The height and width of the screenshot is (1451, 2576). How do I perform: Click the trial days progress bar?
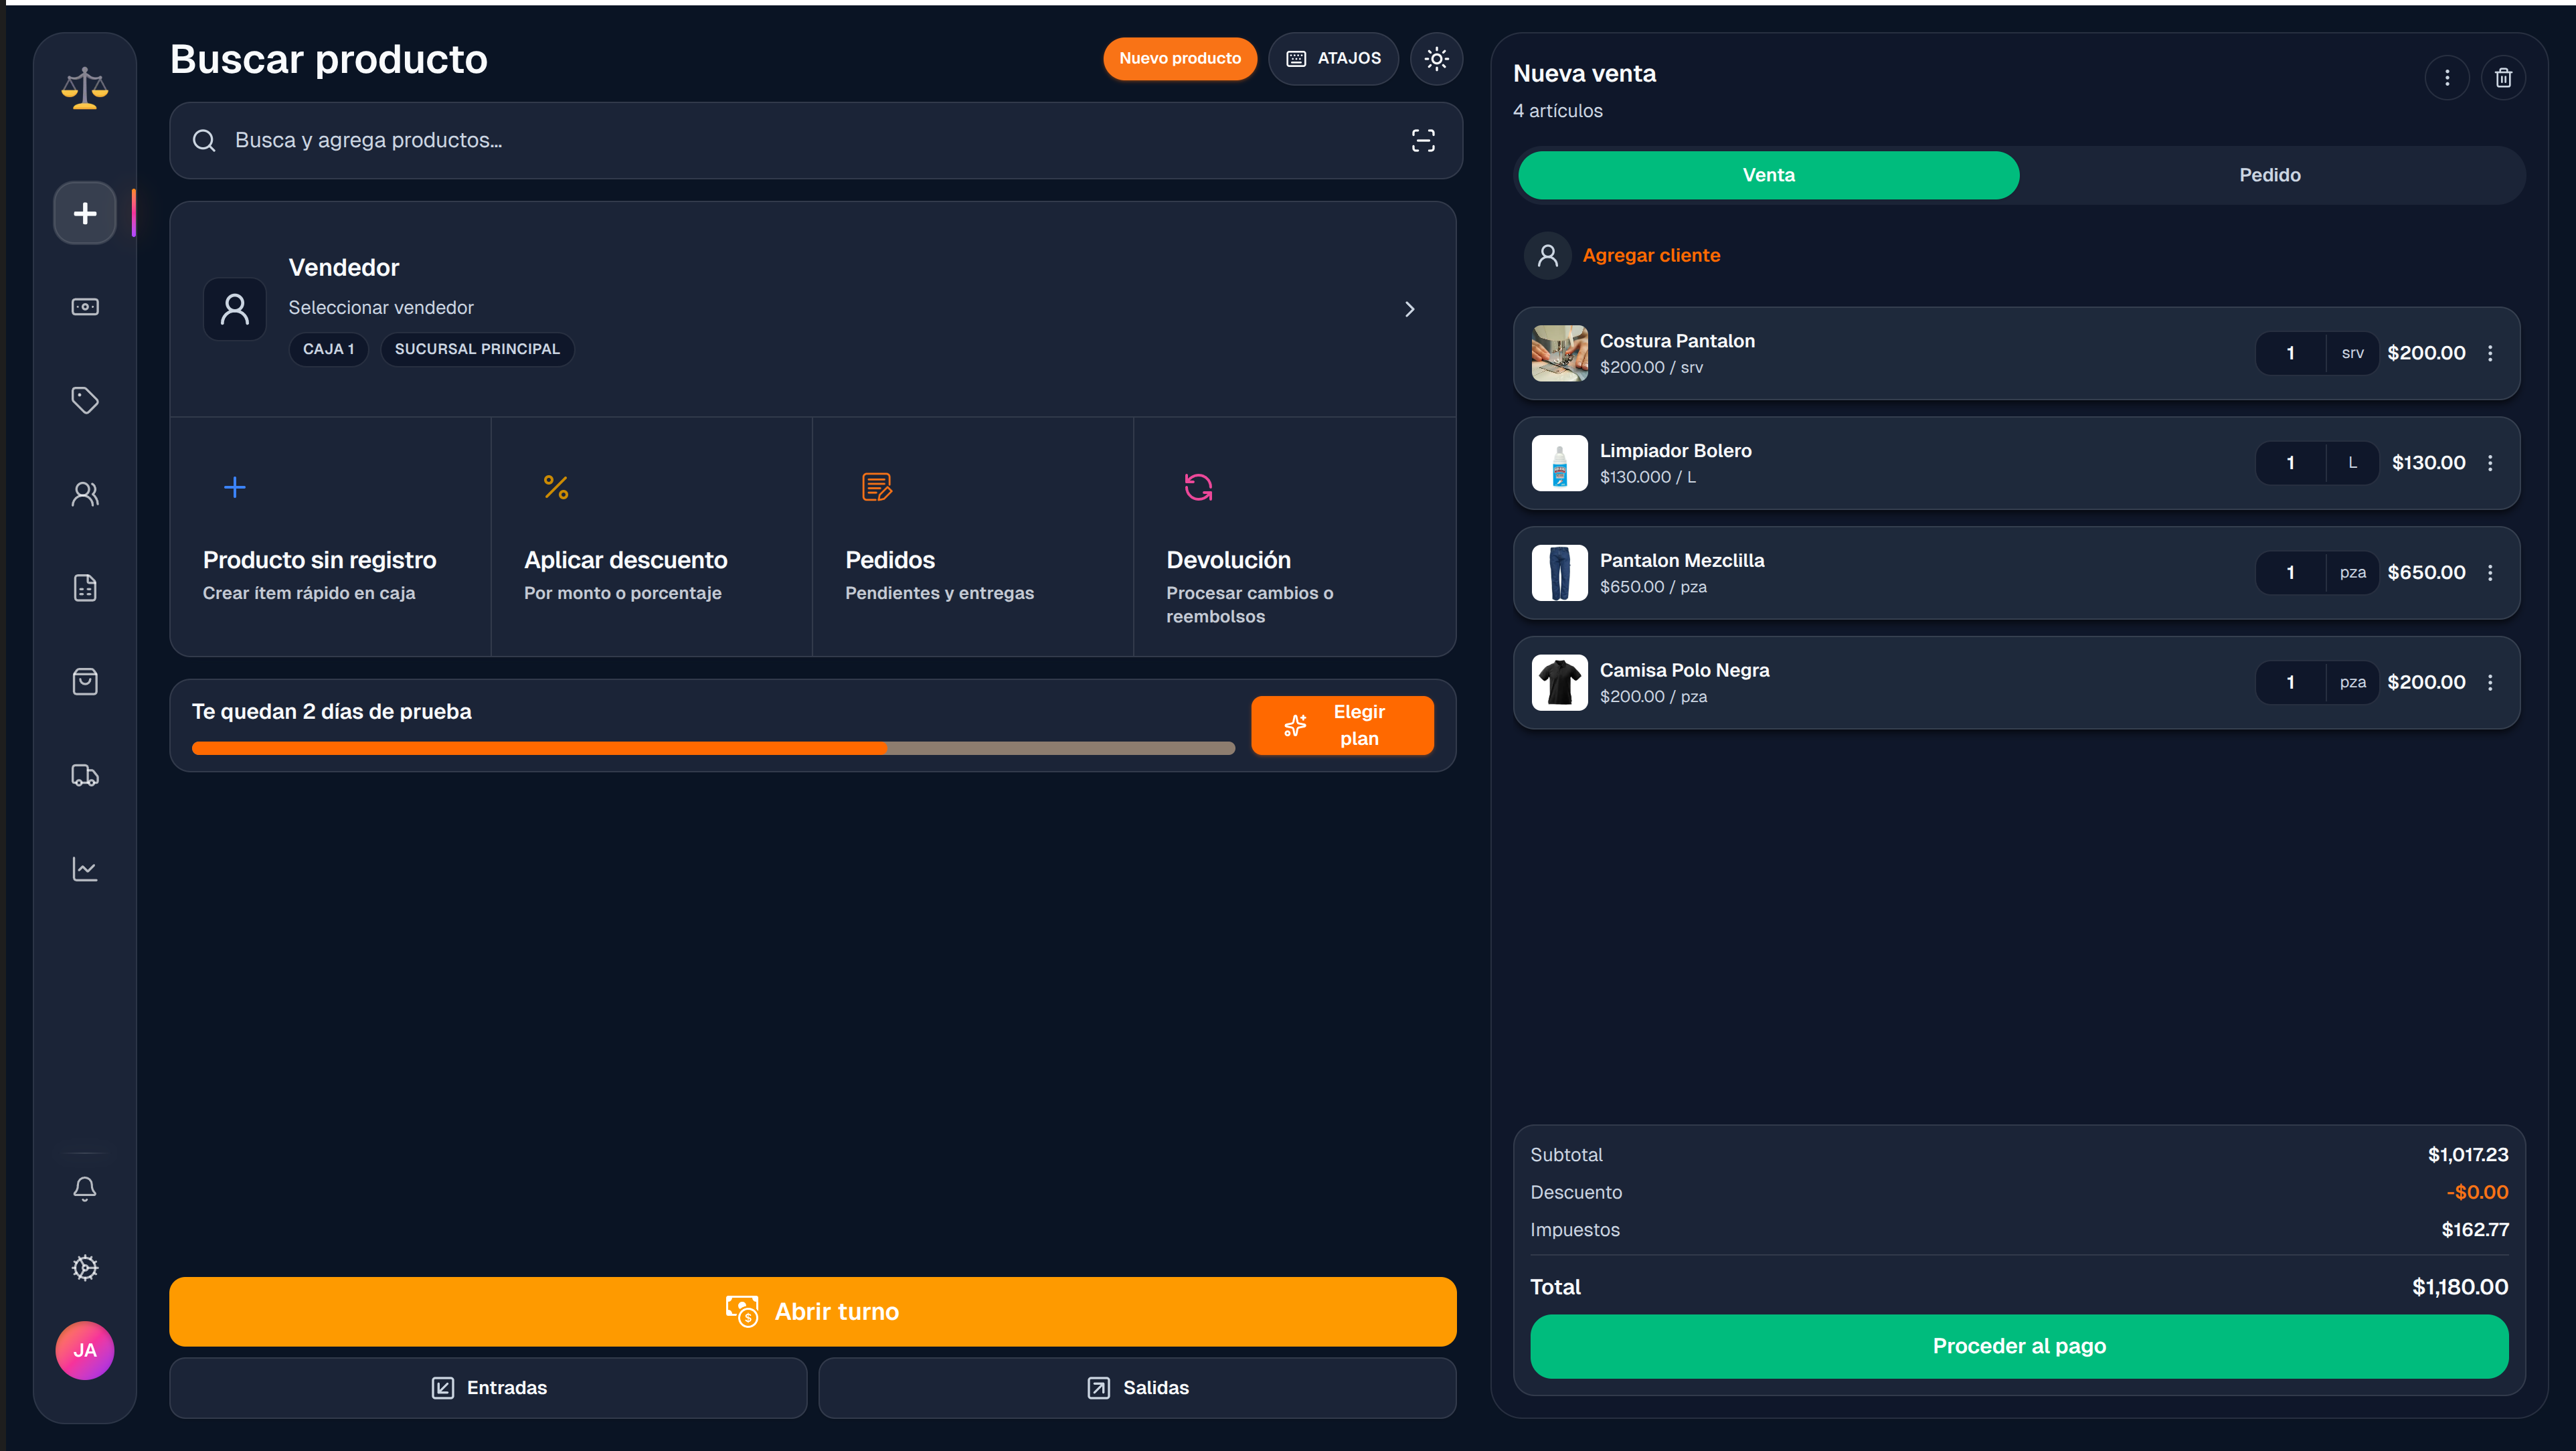[712, 748]
